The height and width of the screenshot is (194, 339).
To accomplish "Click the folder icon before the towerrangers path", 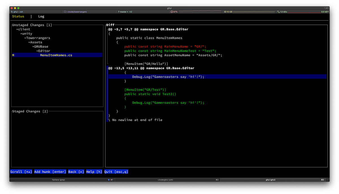I will click(66, 12).
